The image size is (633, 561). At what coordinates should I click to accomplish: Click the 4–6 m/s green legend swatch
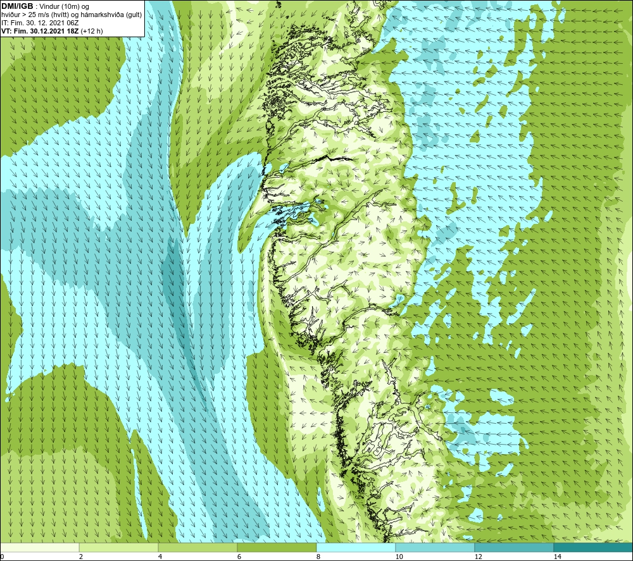tap(197, 547)
